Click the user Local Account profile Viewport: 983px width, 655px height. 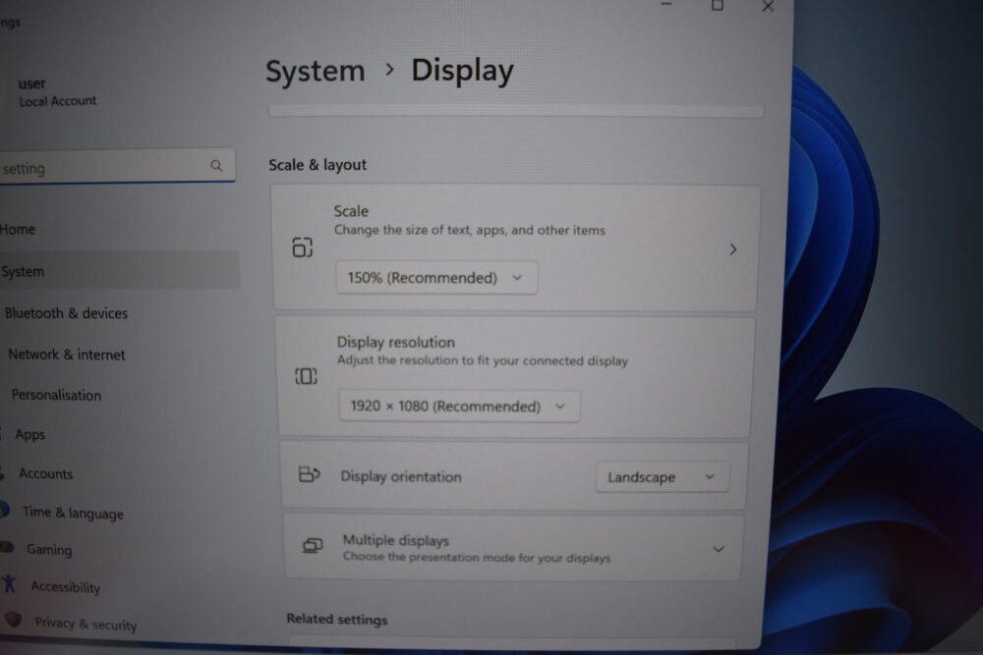click(56, 92)
